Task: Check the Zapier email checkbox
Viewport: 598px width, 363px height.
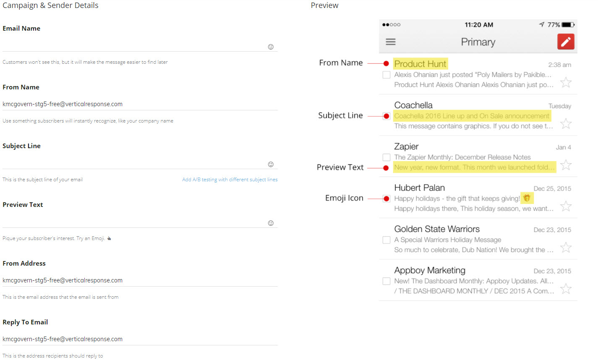Action: (x=386, y=157)
